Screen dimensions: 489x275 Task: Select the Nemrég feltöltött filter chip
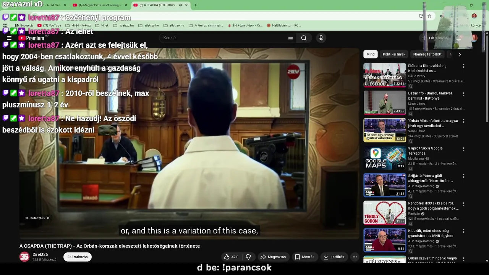click(427, 54)
